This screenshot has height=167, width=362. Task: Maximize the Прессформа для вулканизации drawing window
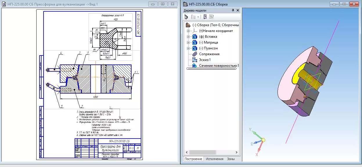click(163, 4)
